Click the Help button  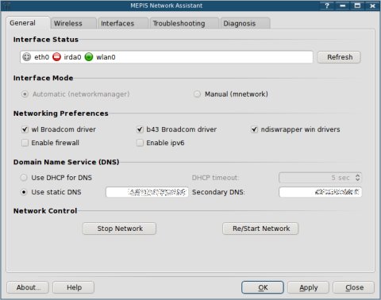[74, 287]
